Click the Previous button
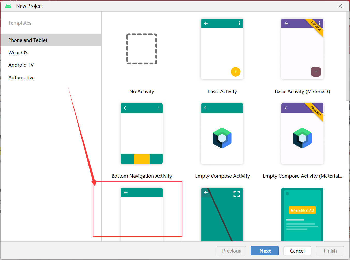Viewport: 350px width, 260px height. [x=231, y=251]
